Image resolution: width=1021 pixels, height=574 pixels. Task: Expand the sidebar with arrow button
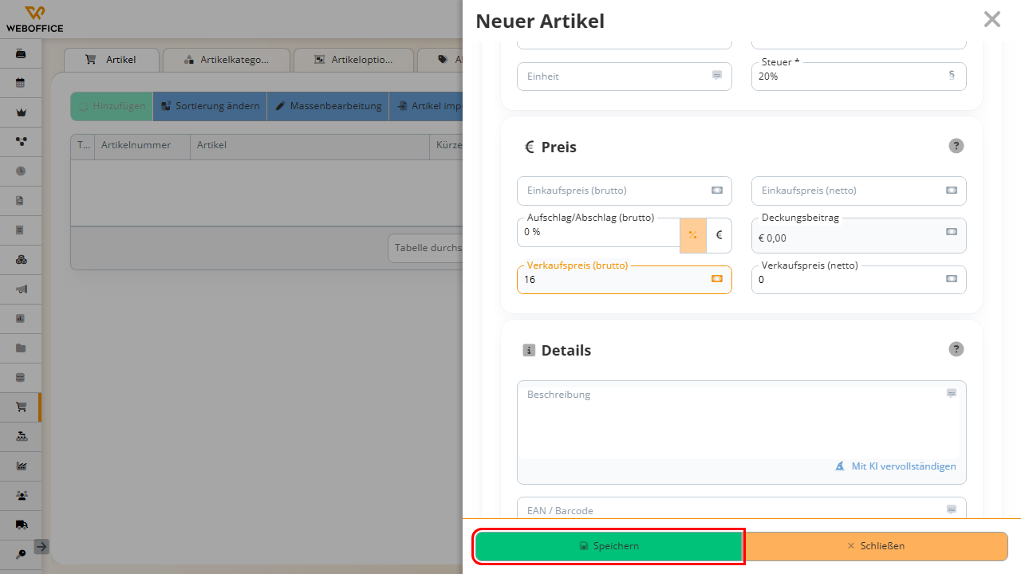click(x=41, y=547)
